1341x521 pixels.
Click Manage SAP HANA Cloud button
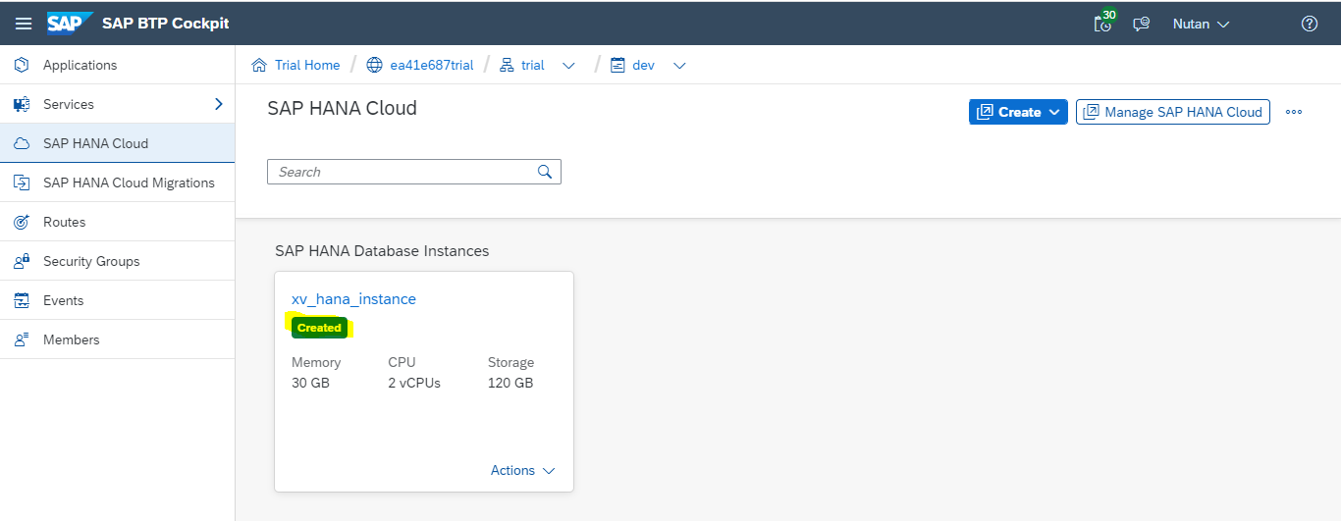(1173, 112)
